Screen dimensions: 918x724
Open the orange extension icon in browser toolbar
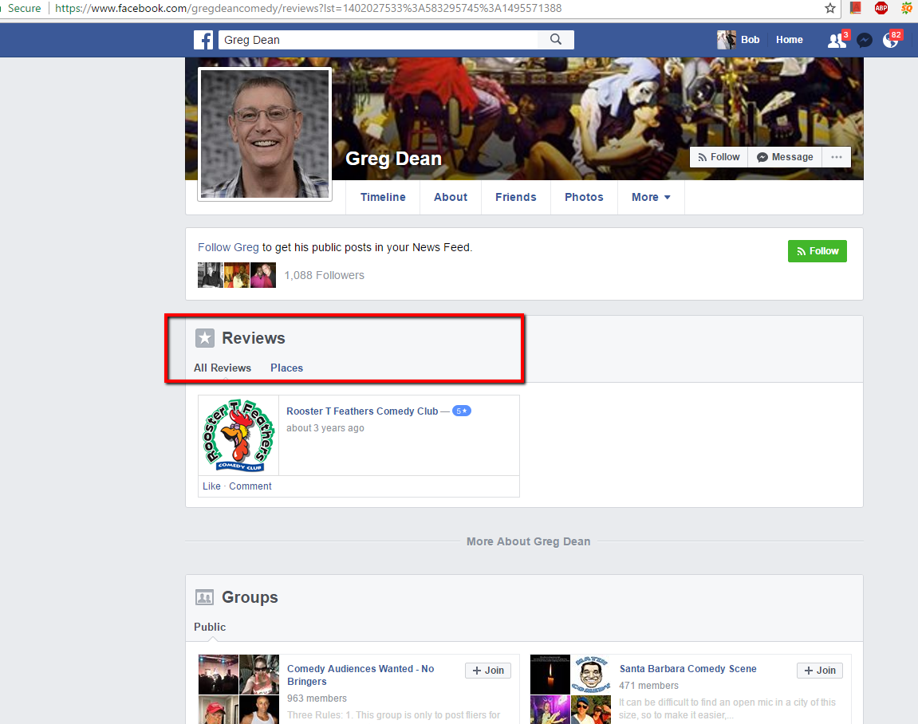(907, 8)
